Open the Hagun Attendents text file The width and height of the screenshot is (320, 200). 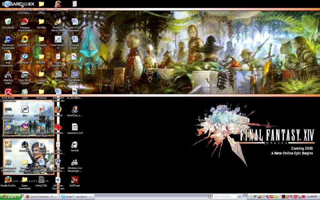click(x=58, y=57)
